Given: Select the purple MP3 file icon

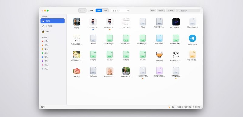Looking at the screenshot, I should (x=159, y=71).
